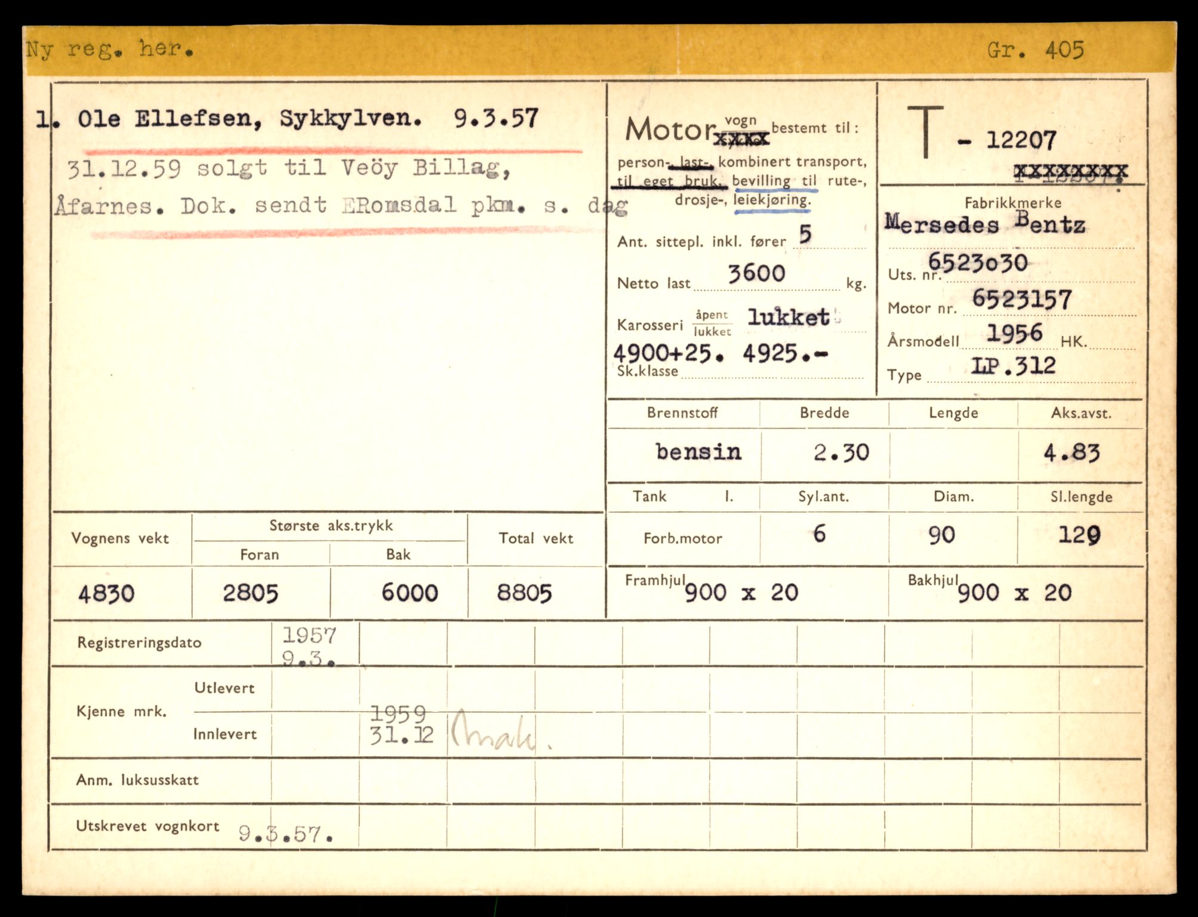Click the 'bensin' Brennstoff cell
The height and width of the screenshot is (917, 1198).
tap(698, 452)
